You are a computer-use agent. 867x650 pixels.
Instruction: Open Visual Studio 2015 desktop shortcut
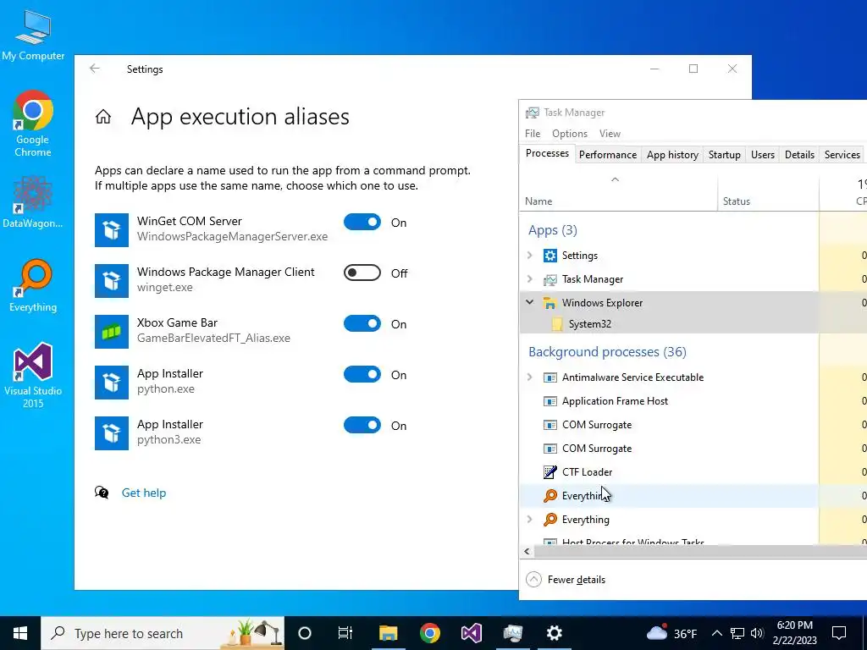pyautogui.click(x=33, y=375)
